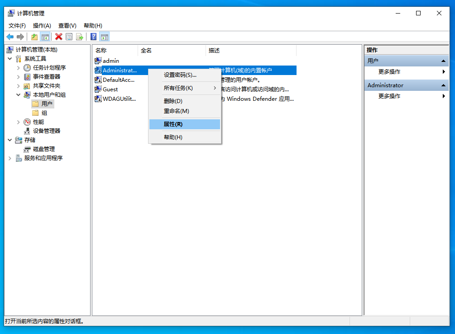Select the Guest user account row
This screenshot has height=334, width=455.
point(110,89)
